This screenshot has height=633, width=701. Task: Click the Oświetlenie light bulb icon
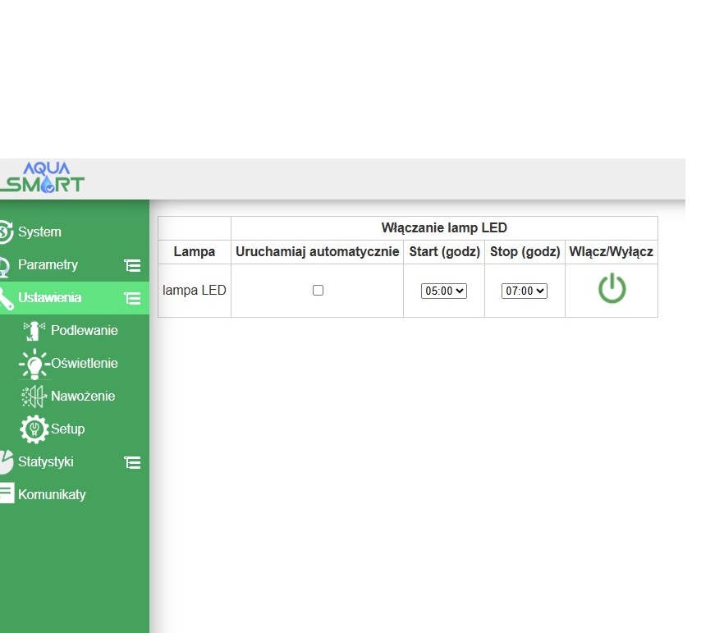click(x=34, y=364)
